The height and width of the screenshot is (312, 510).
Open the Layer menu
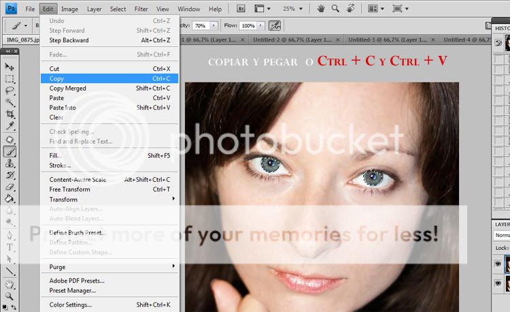click(94, 9)
